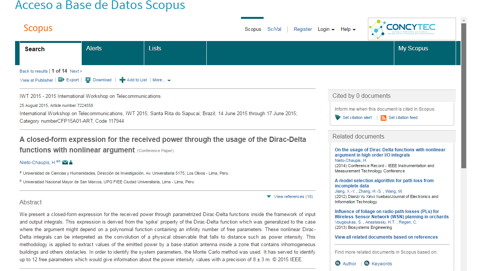Switch to the Search tab
482x271 pixels.
50,53
